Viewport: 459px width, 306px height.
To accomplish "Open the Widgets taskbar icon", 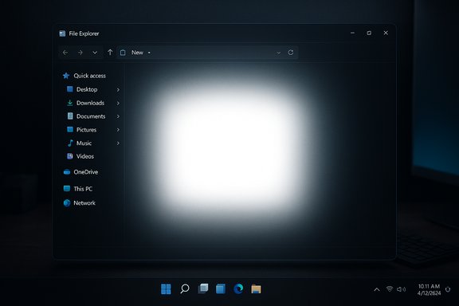I will [221, 288].
